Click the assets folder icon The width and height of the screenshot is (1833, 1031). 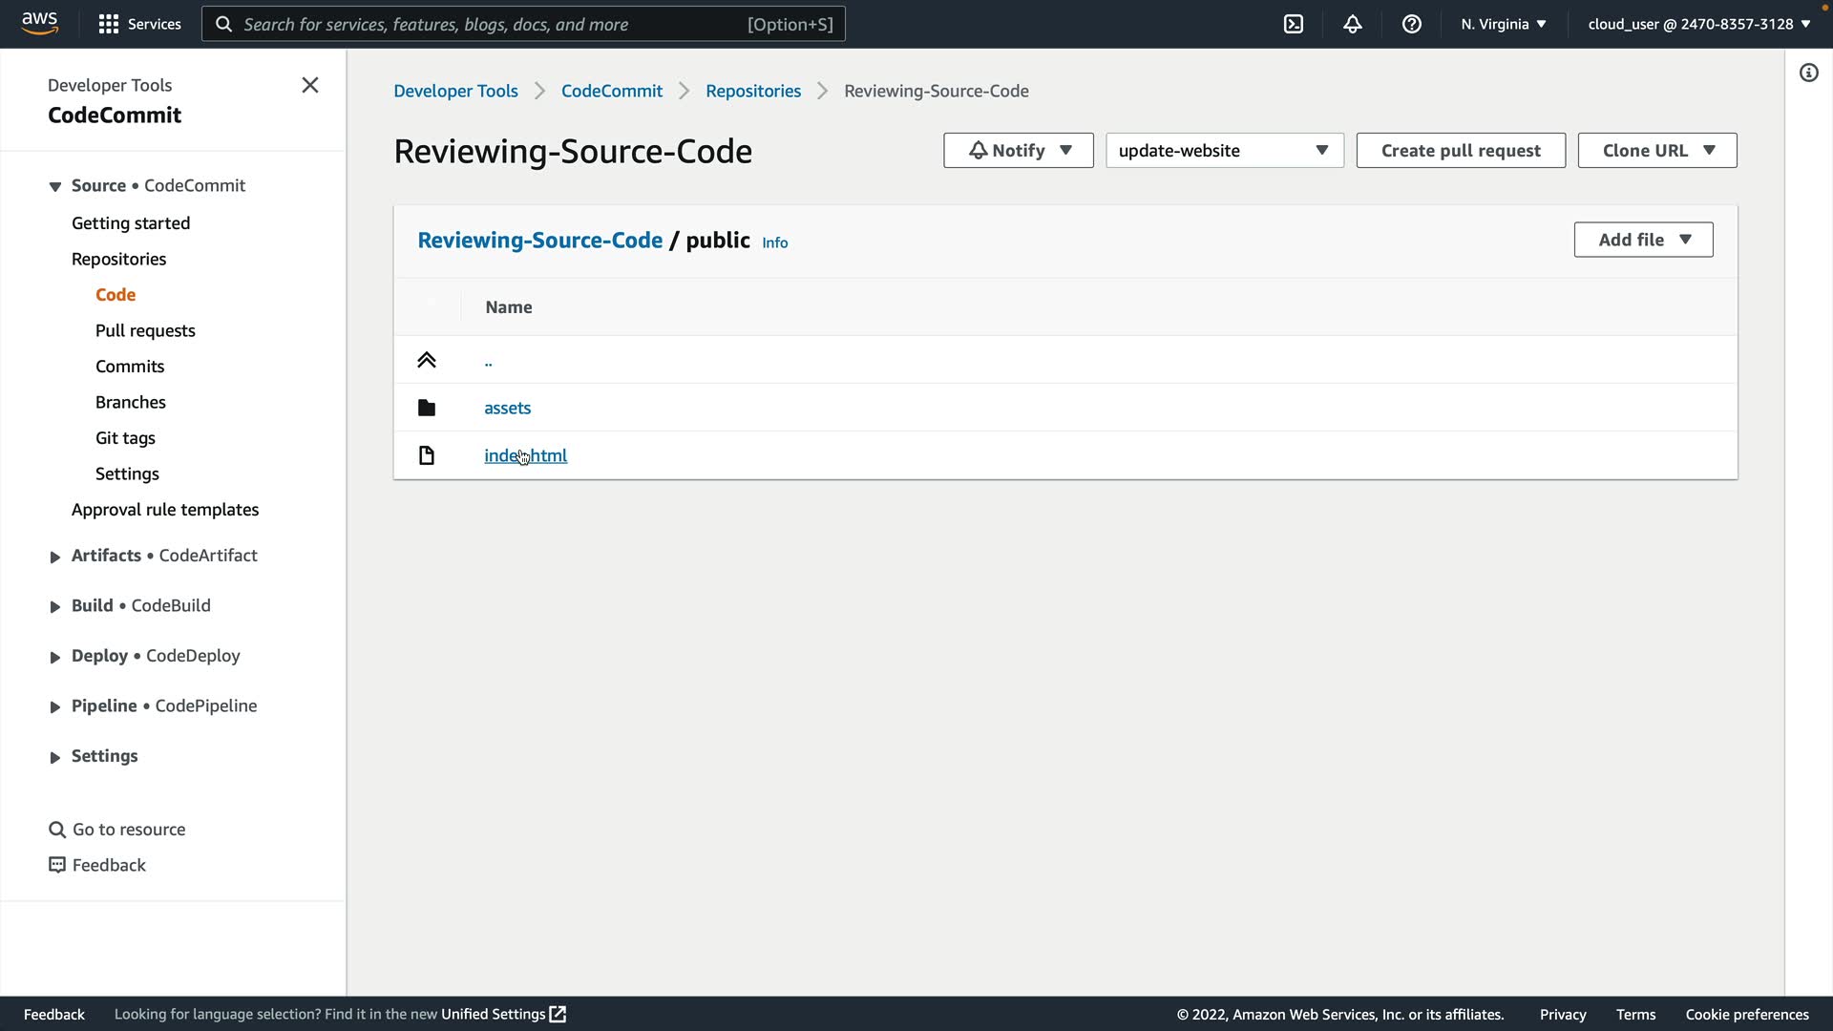tap(427, 408)
